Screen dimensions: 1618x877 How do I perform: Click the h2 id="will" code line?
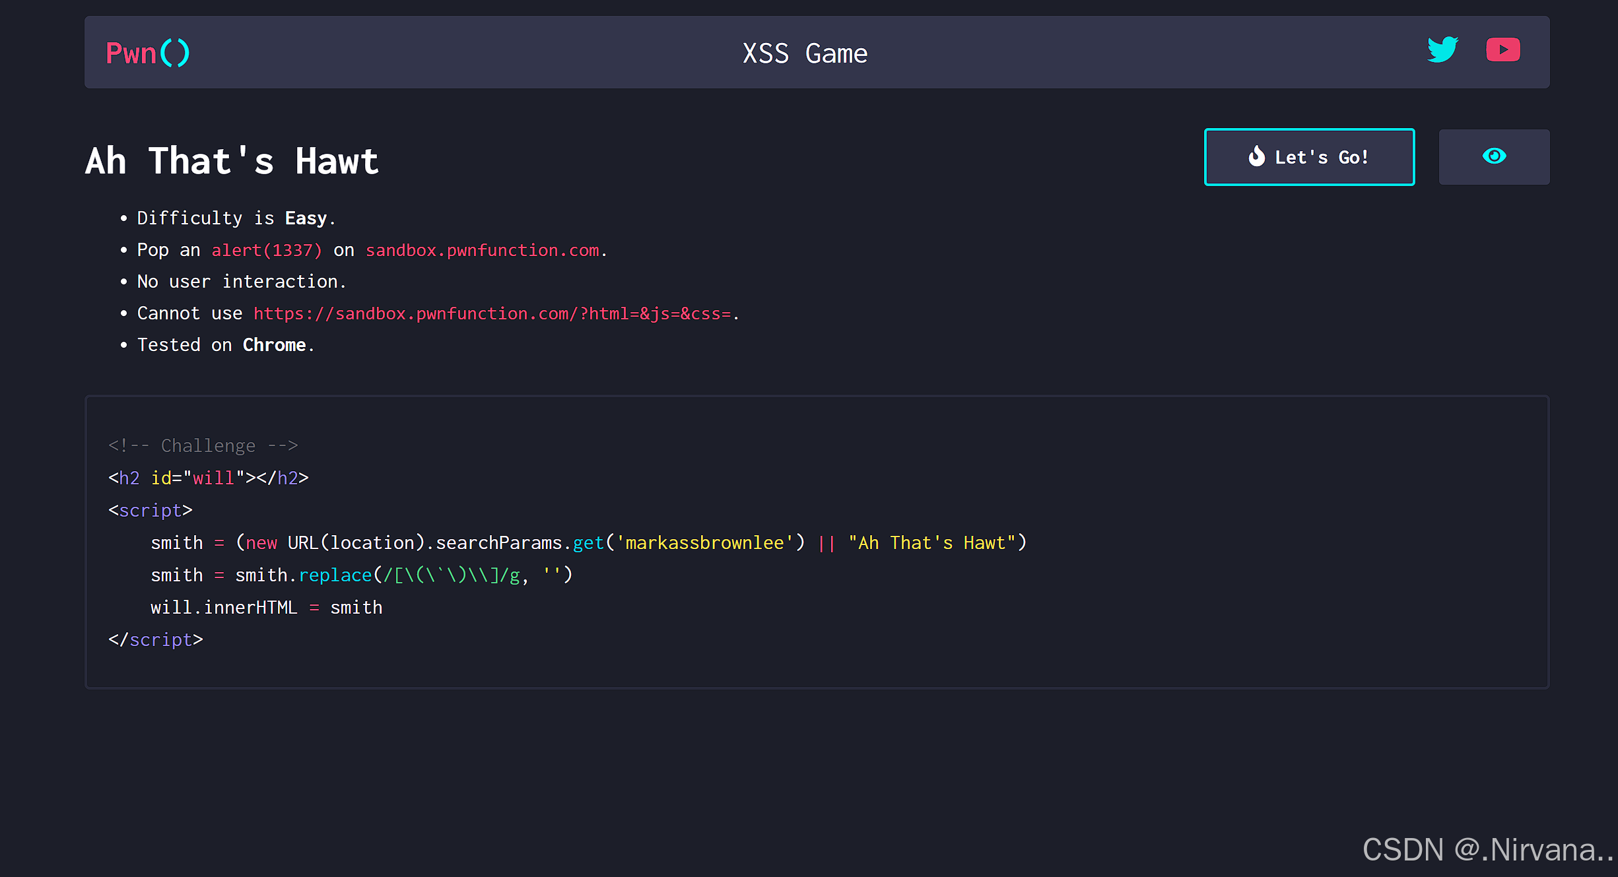point(209,478)
